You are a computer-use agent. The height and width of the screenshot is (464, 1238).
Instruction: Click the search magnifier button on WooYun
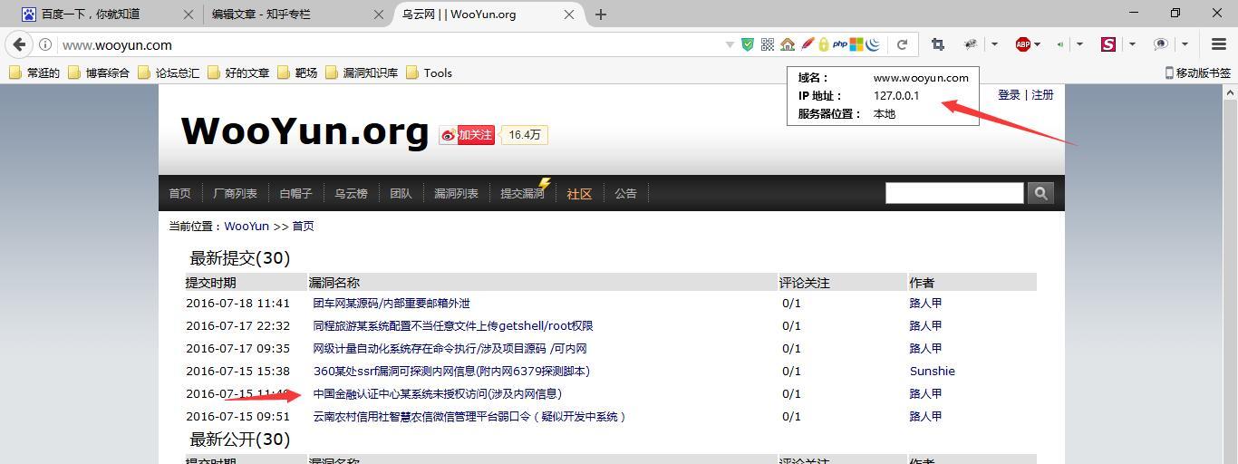pyautogui.click(x=1040, y=193)
